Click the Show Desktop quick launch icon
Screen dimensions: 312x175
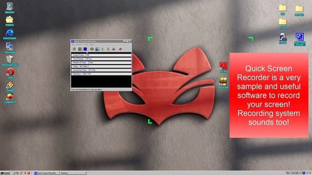coord(14,173)
